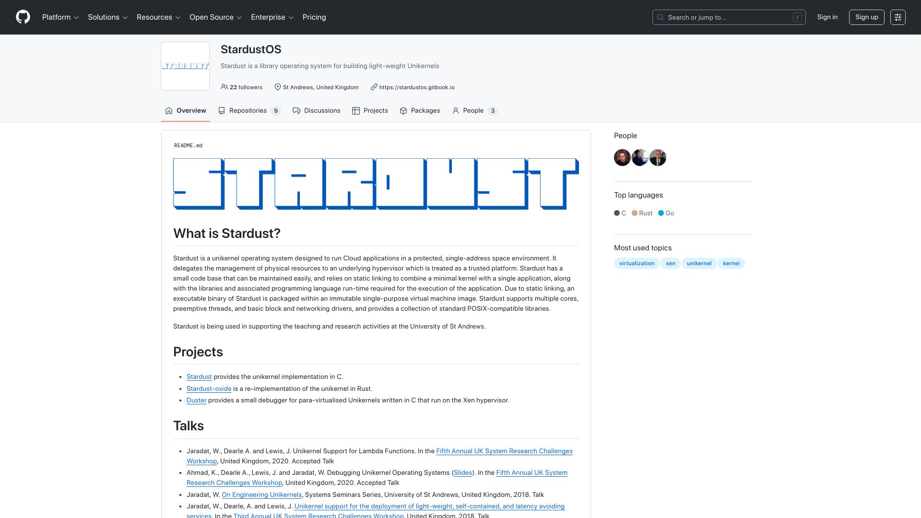The width and height of the screenshot is (921, 518).
Task: Expand the Solutions menu
Action: (x=108, y=17)
